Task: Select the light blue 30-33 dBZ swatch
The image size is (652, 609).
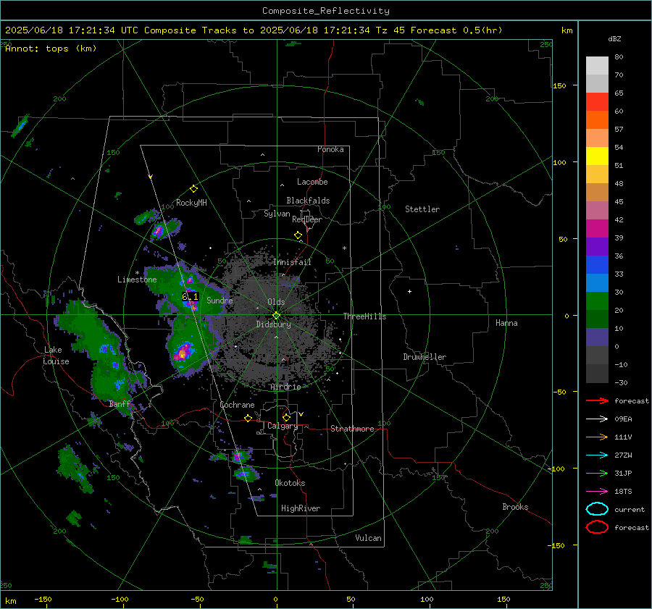Action: tap(597, 282)
